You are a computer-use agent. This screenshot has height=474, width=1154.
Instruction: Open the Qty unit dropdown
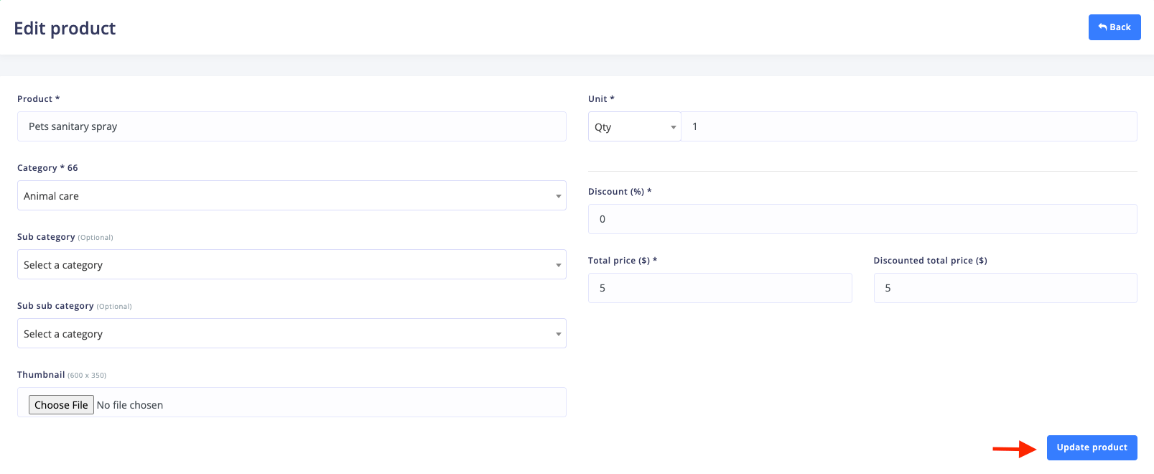(x=635, y=126)
